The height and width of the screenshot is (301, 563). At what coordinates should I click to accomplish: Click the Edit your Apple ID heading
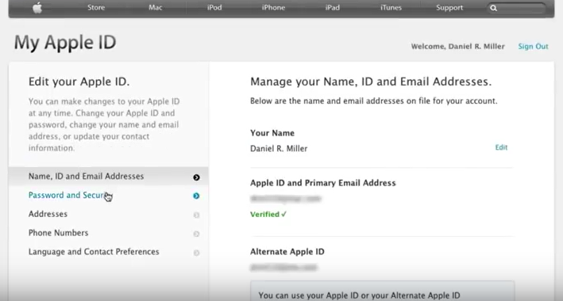[79, 82]
